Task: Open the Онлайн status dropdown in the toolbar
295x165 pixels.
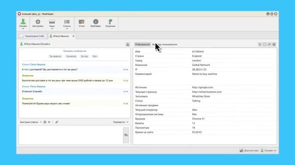Action: tap(23, 24)
